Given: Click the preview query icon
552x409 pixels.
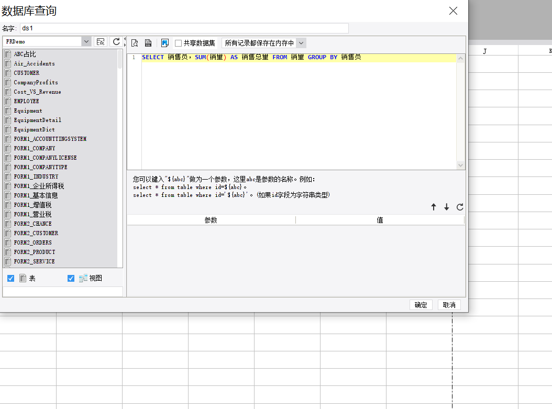Looking at the screenshot, I should tap(135, 43).
